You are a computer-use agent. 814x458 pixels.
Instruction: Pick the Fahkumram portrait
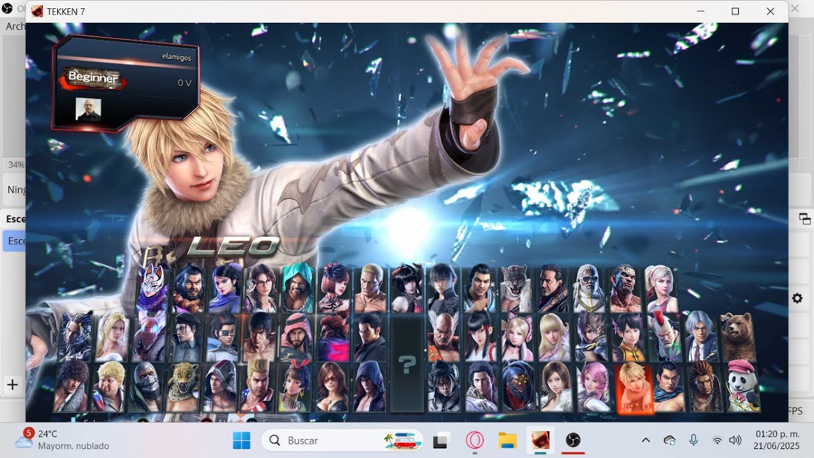[625, 289]
